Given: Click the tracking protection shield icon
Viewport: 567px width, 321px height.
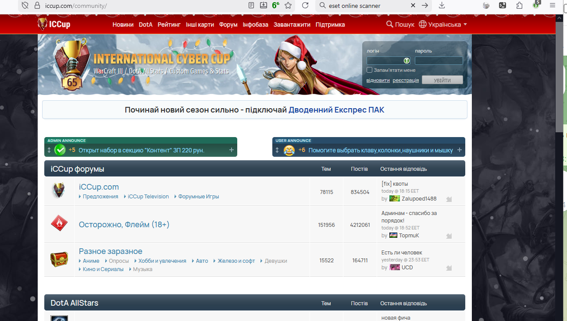Looking at the screenshot, I should pyautogui.click(x=25, y=5).
